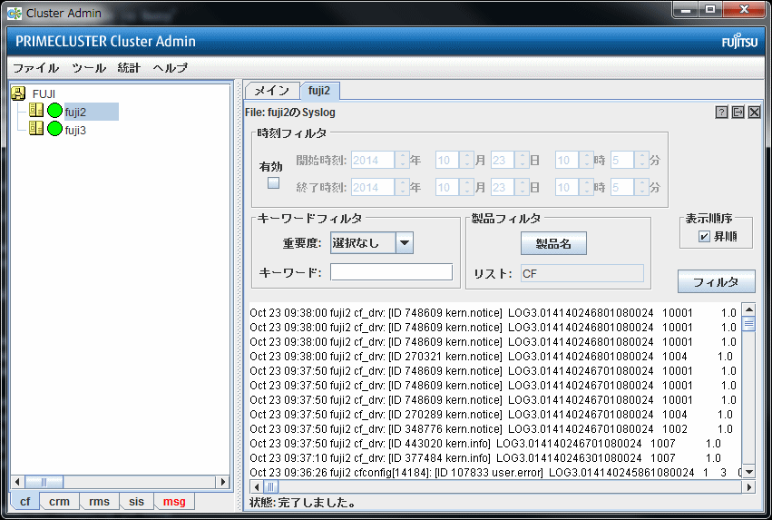Open the 統計 menu
This screenshot has width=772, height=520.
coord(129,68)
